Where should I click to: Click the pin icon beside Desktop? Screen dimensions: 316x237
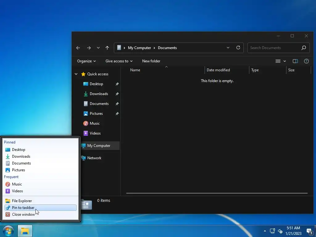point(117,84)
